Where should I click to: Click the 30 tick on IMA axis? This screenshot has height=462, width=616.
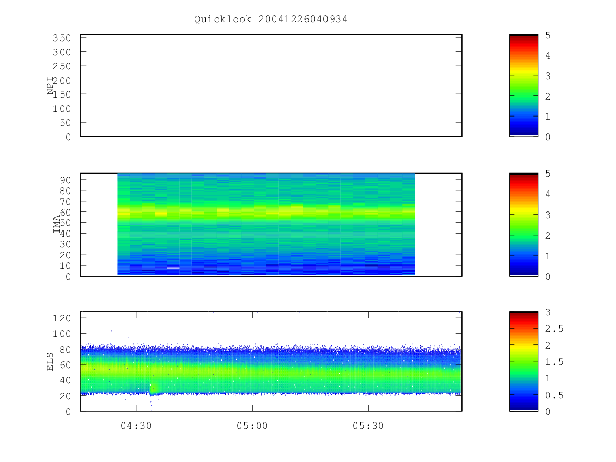tap(65, 244)
